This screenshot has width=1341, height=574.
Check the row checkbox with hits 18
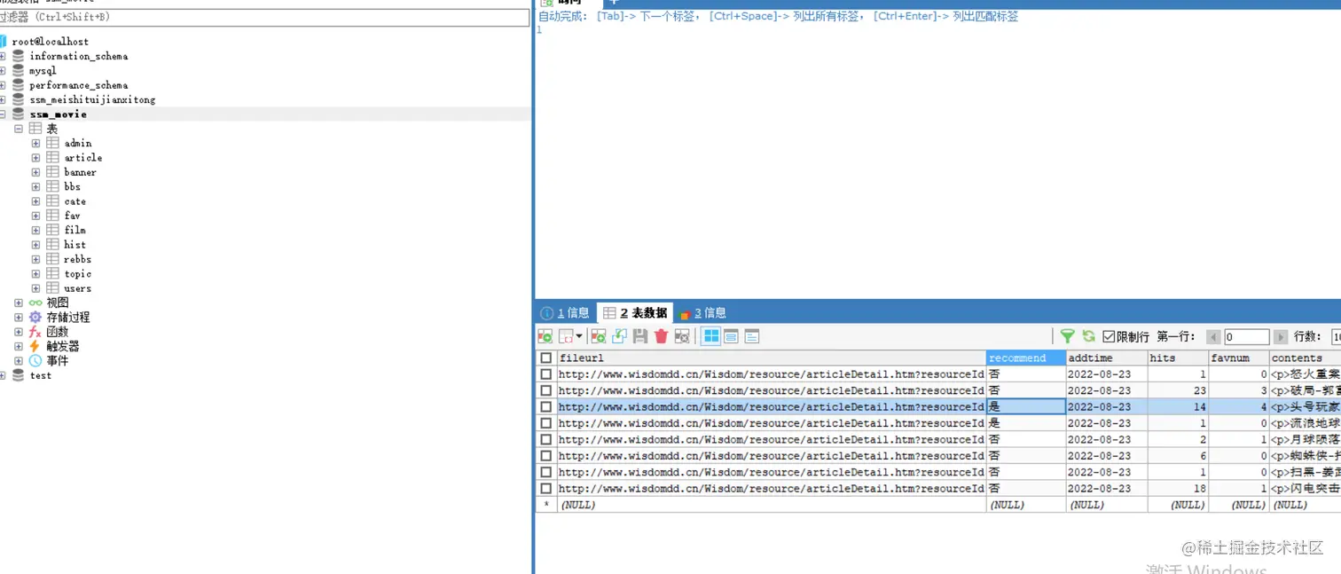pos(546,489)
